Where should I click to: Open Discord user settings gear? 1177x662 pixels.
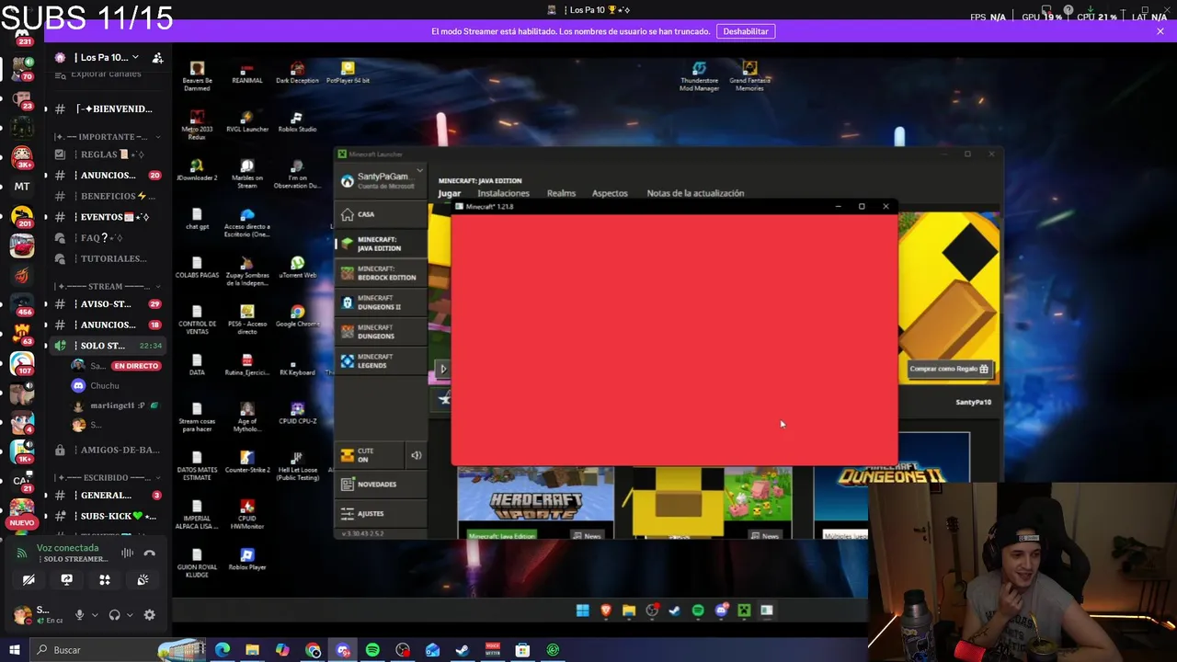coord(150,615)
